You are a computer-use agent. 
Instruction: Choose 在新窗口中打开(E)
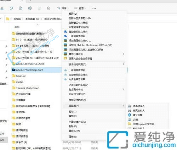click(79, 23)
